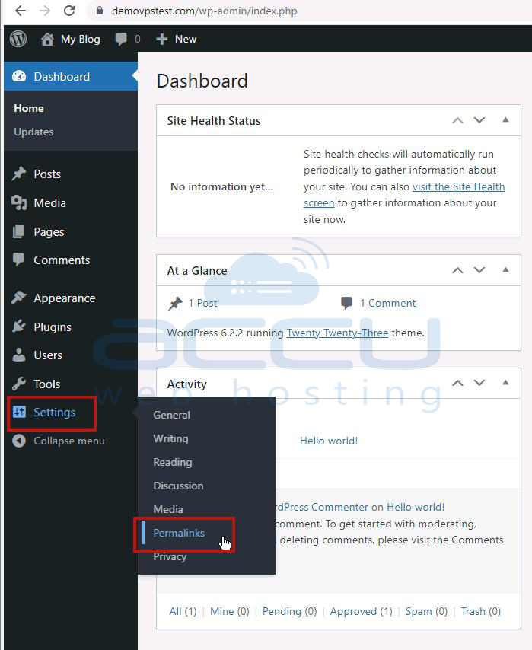532x650 pixels.
Task: Open the Plugins section icon
Action: coord(19,327)
